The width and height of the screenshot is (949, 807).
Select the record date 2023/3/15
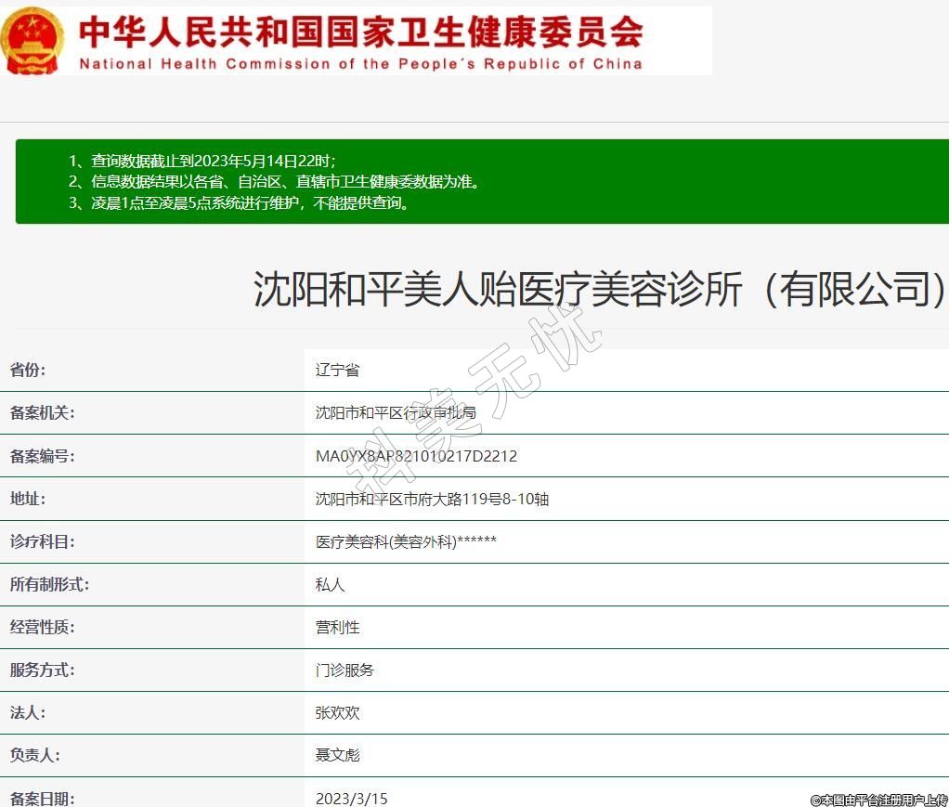click(351, 798)
